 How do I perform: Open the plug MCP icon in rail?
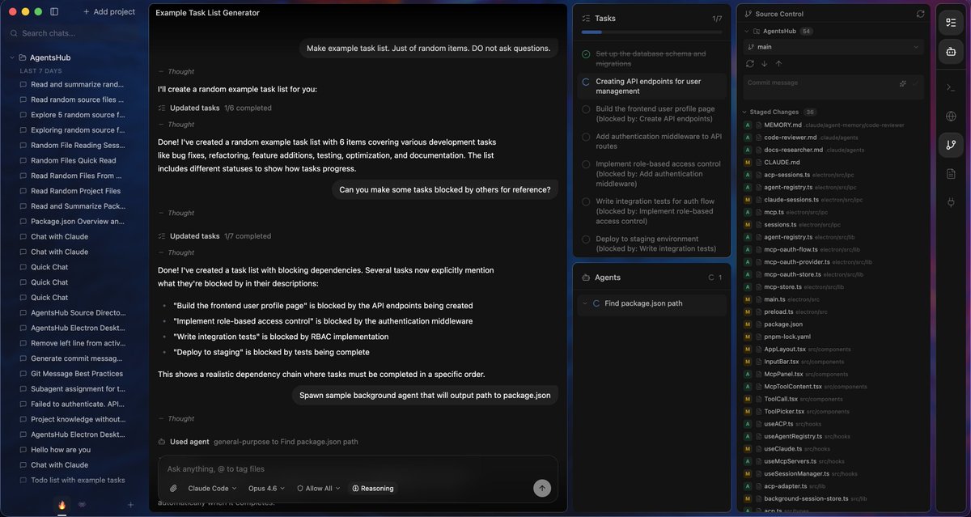(x=951, y=202)
